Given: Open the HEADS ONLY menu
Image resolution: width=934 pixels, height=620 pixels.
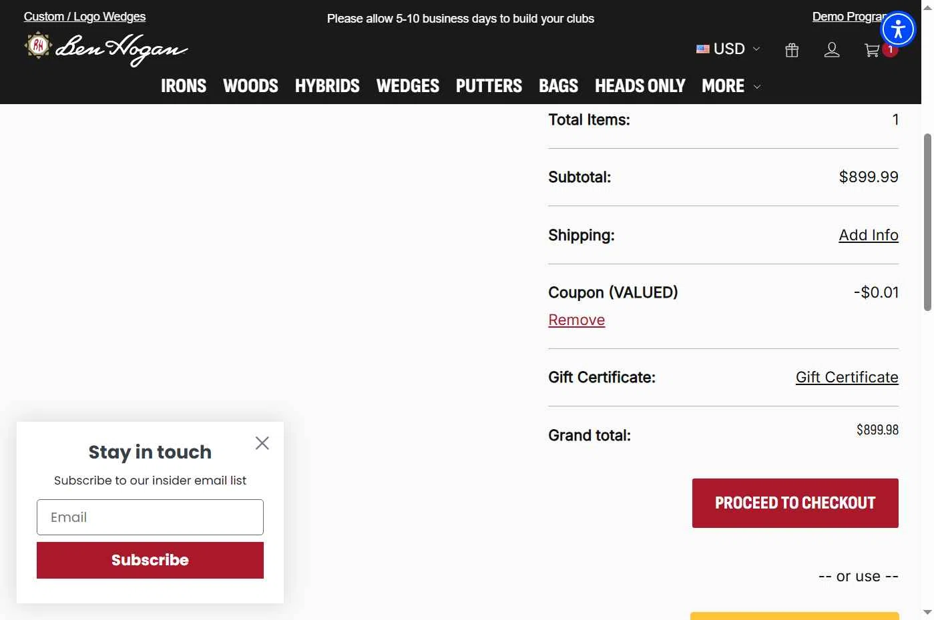Looking at the screenshot, I should 640,86.
